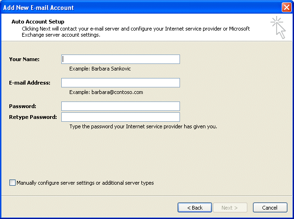Go to previous step with Back button
Image resolution: width=294 pixels, height=219 pixels.
(x=195, y=208)
